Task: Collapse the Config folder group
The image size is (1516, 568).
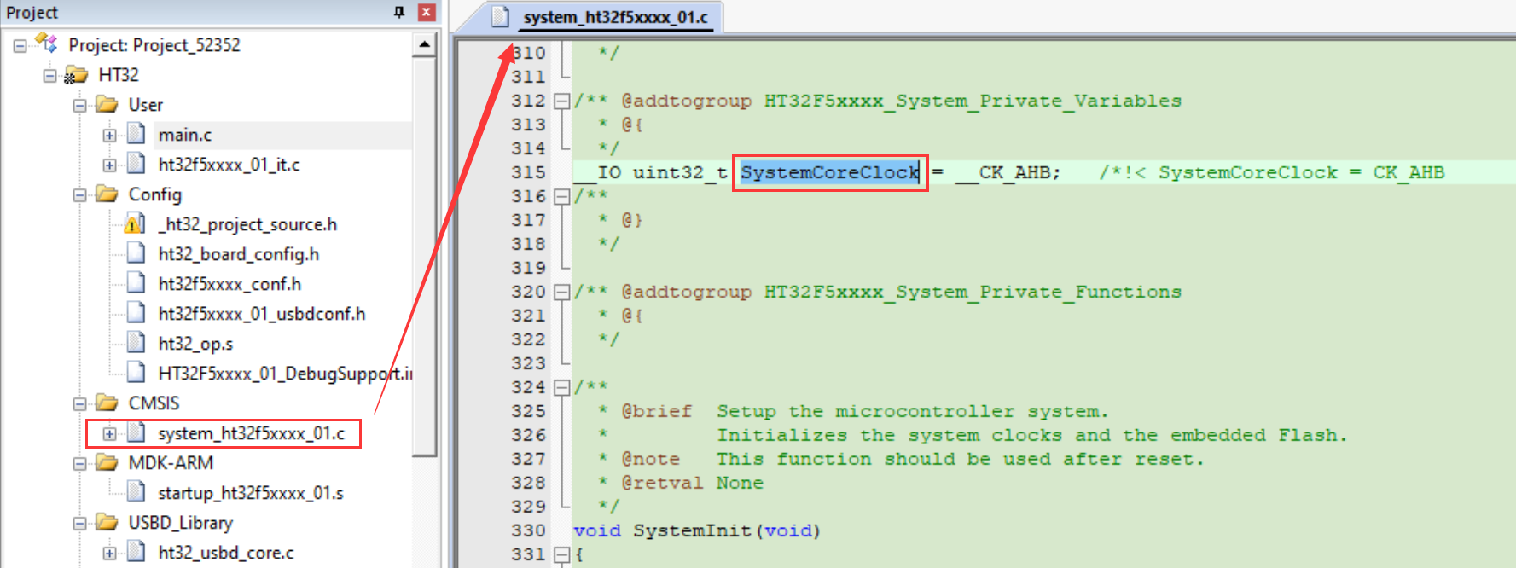Action: (79, 194)
